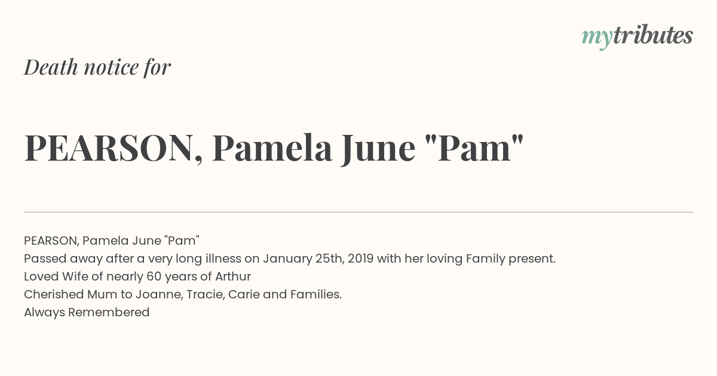
Task: Click the "Loved Wife of nearly 60 years" line
Action: (x=118, y=277)
